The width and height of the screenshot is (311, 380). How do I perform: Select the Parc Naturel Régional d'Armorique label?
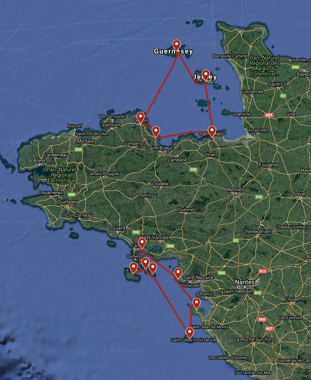[x=61, y=175]
